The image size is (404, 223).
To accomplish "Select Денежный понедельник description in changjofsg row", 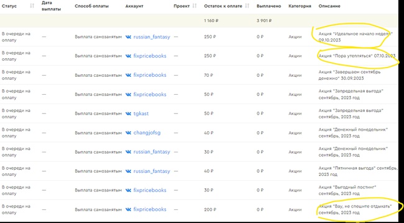I will coord(353,133).
